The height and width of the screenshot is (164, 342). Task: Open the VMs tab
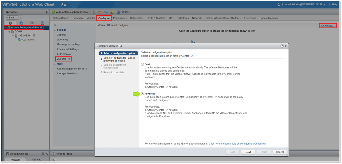(171, 18)
